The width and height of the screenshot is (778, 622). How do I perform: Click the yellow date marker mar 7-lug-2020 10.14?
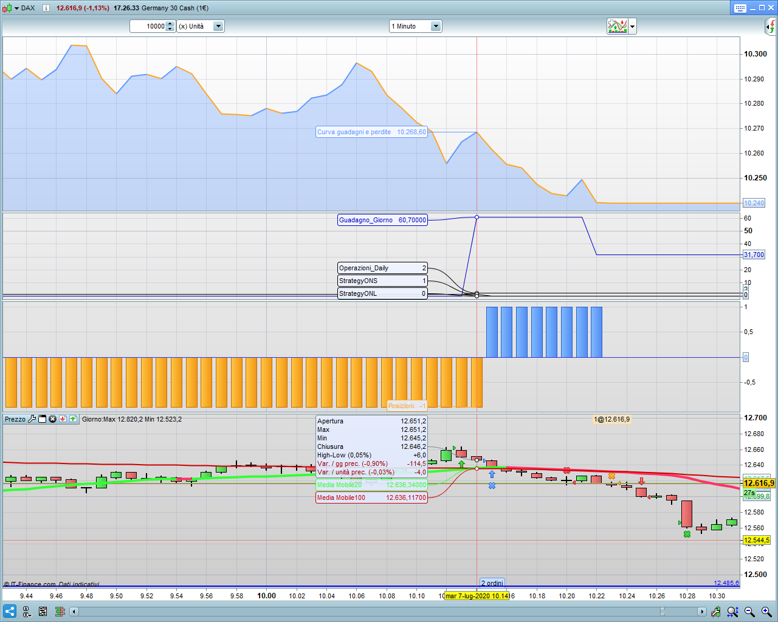coord(477,596)
